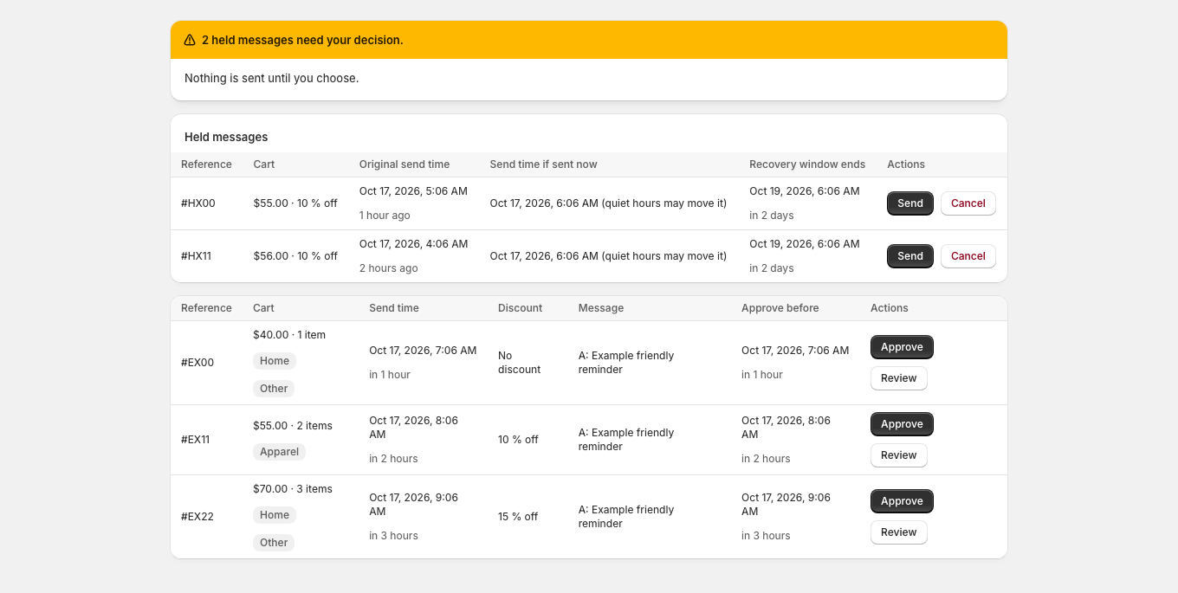Click the "Recovery window ends" column header
This screenshot has width=1178, height=593.
[x=807, y=164]
